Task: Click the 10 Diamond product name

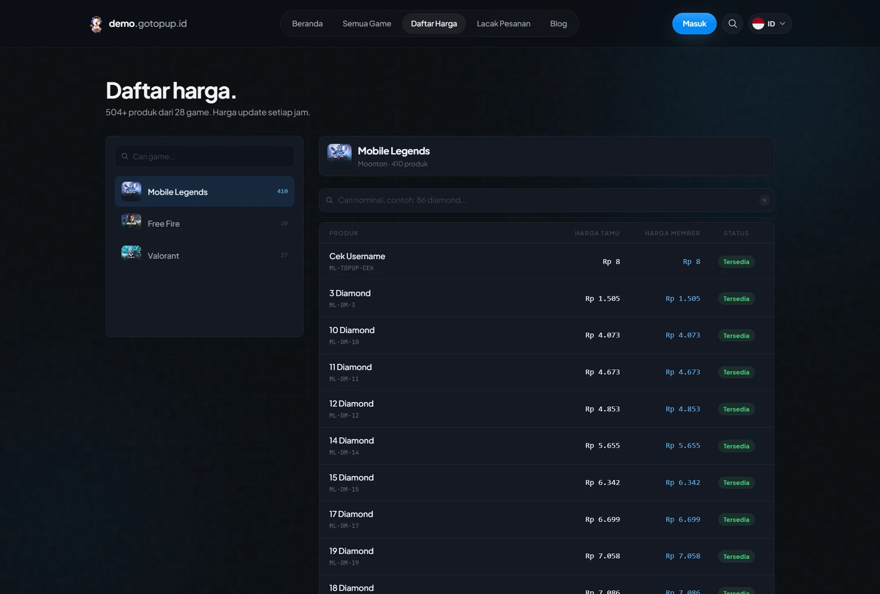Action: point(352,330)
